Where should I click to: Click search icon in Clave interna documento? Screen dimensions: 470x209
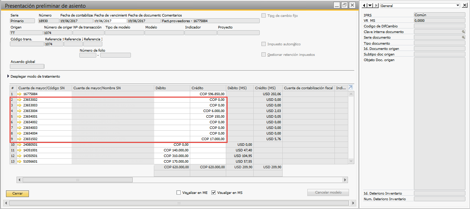coord(463,32)
